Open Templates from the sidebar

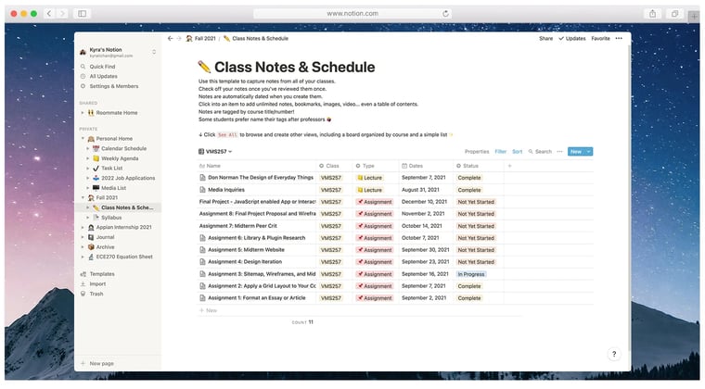(102, 274)
